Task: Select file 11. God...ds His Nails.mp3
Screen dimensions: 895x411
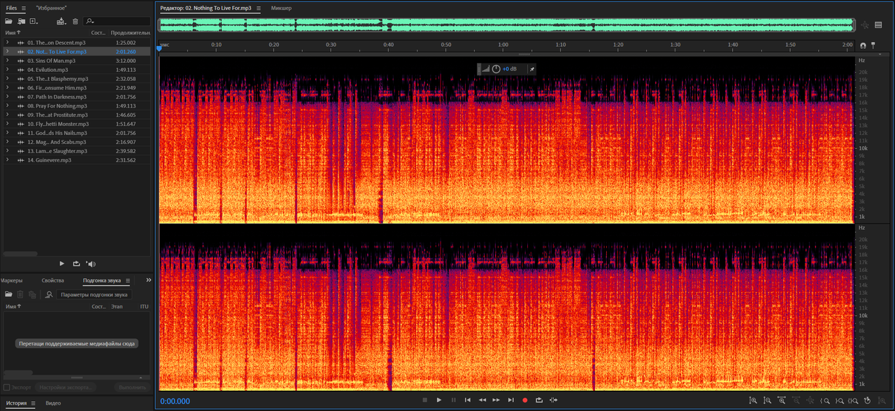Action: click(x=76, y=133)
